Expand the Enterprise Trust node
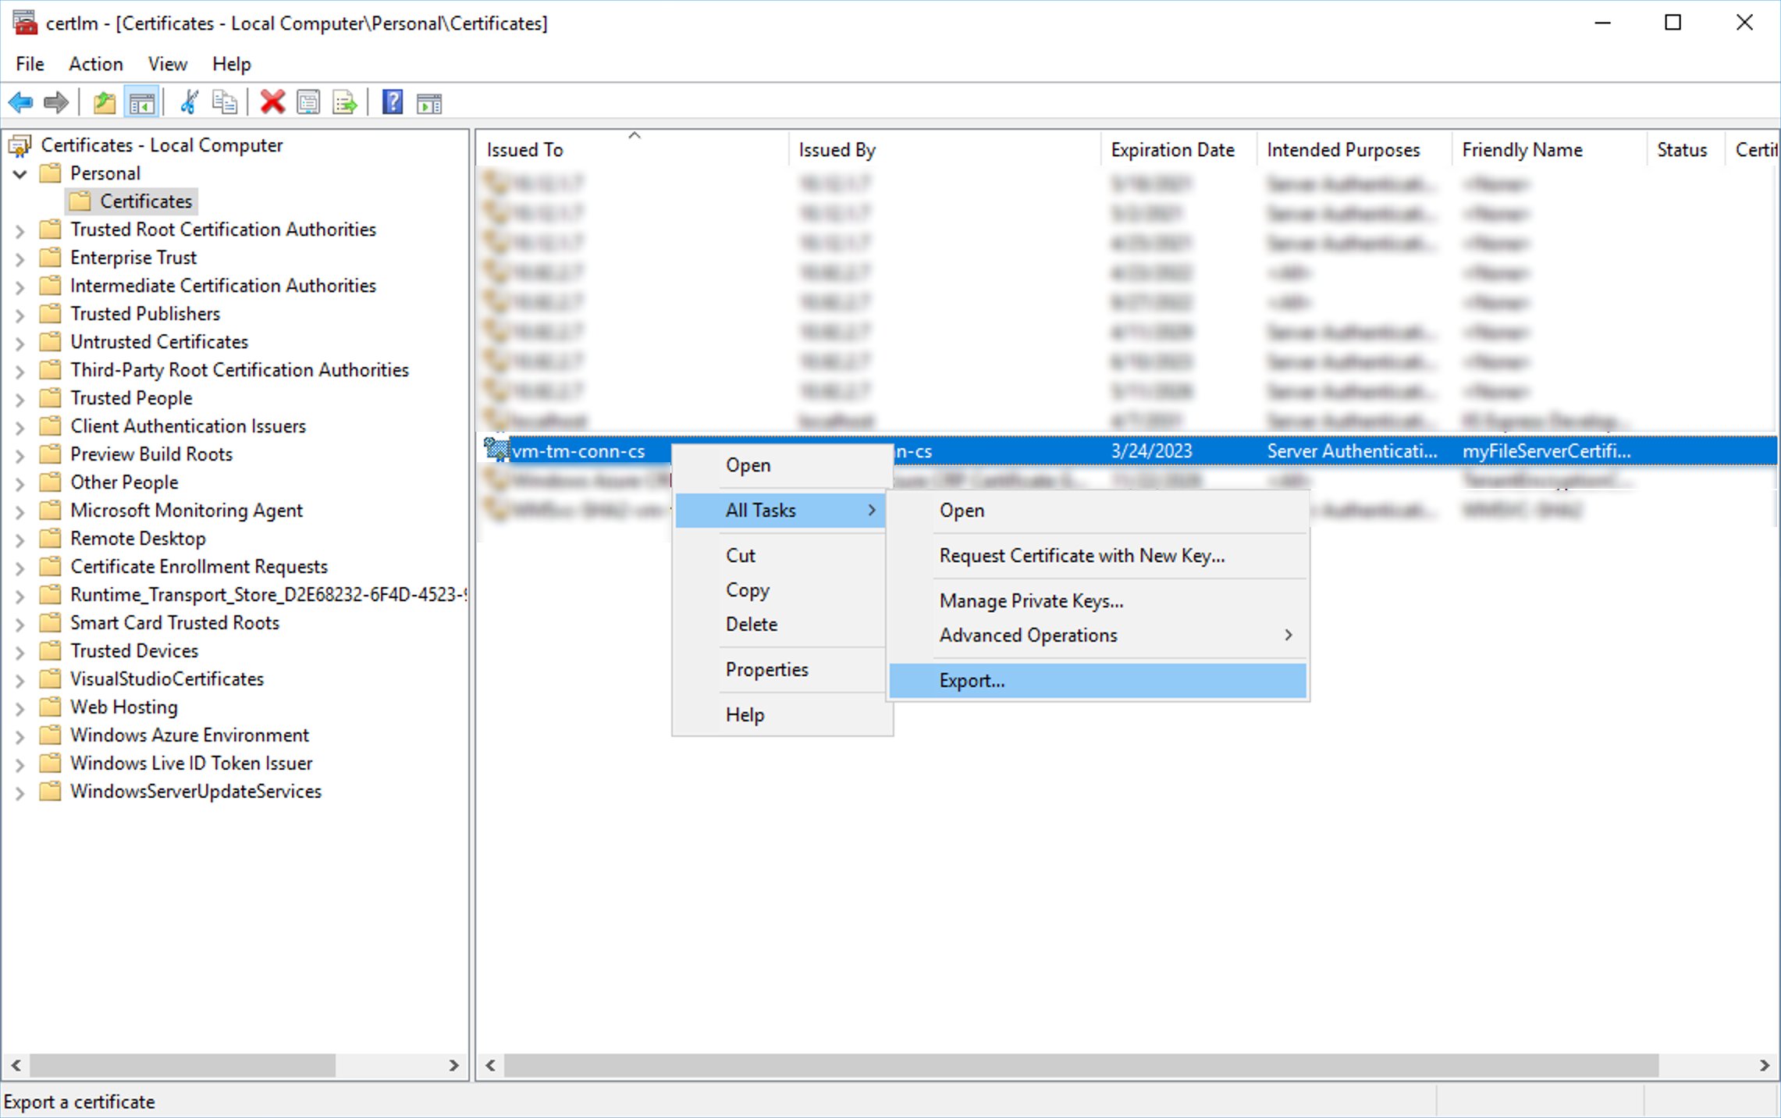Image resolution: width=1781 pixels, height=1118 pixels. coord(20,258)
